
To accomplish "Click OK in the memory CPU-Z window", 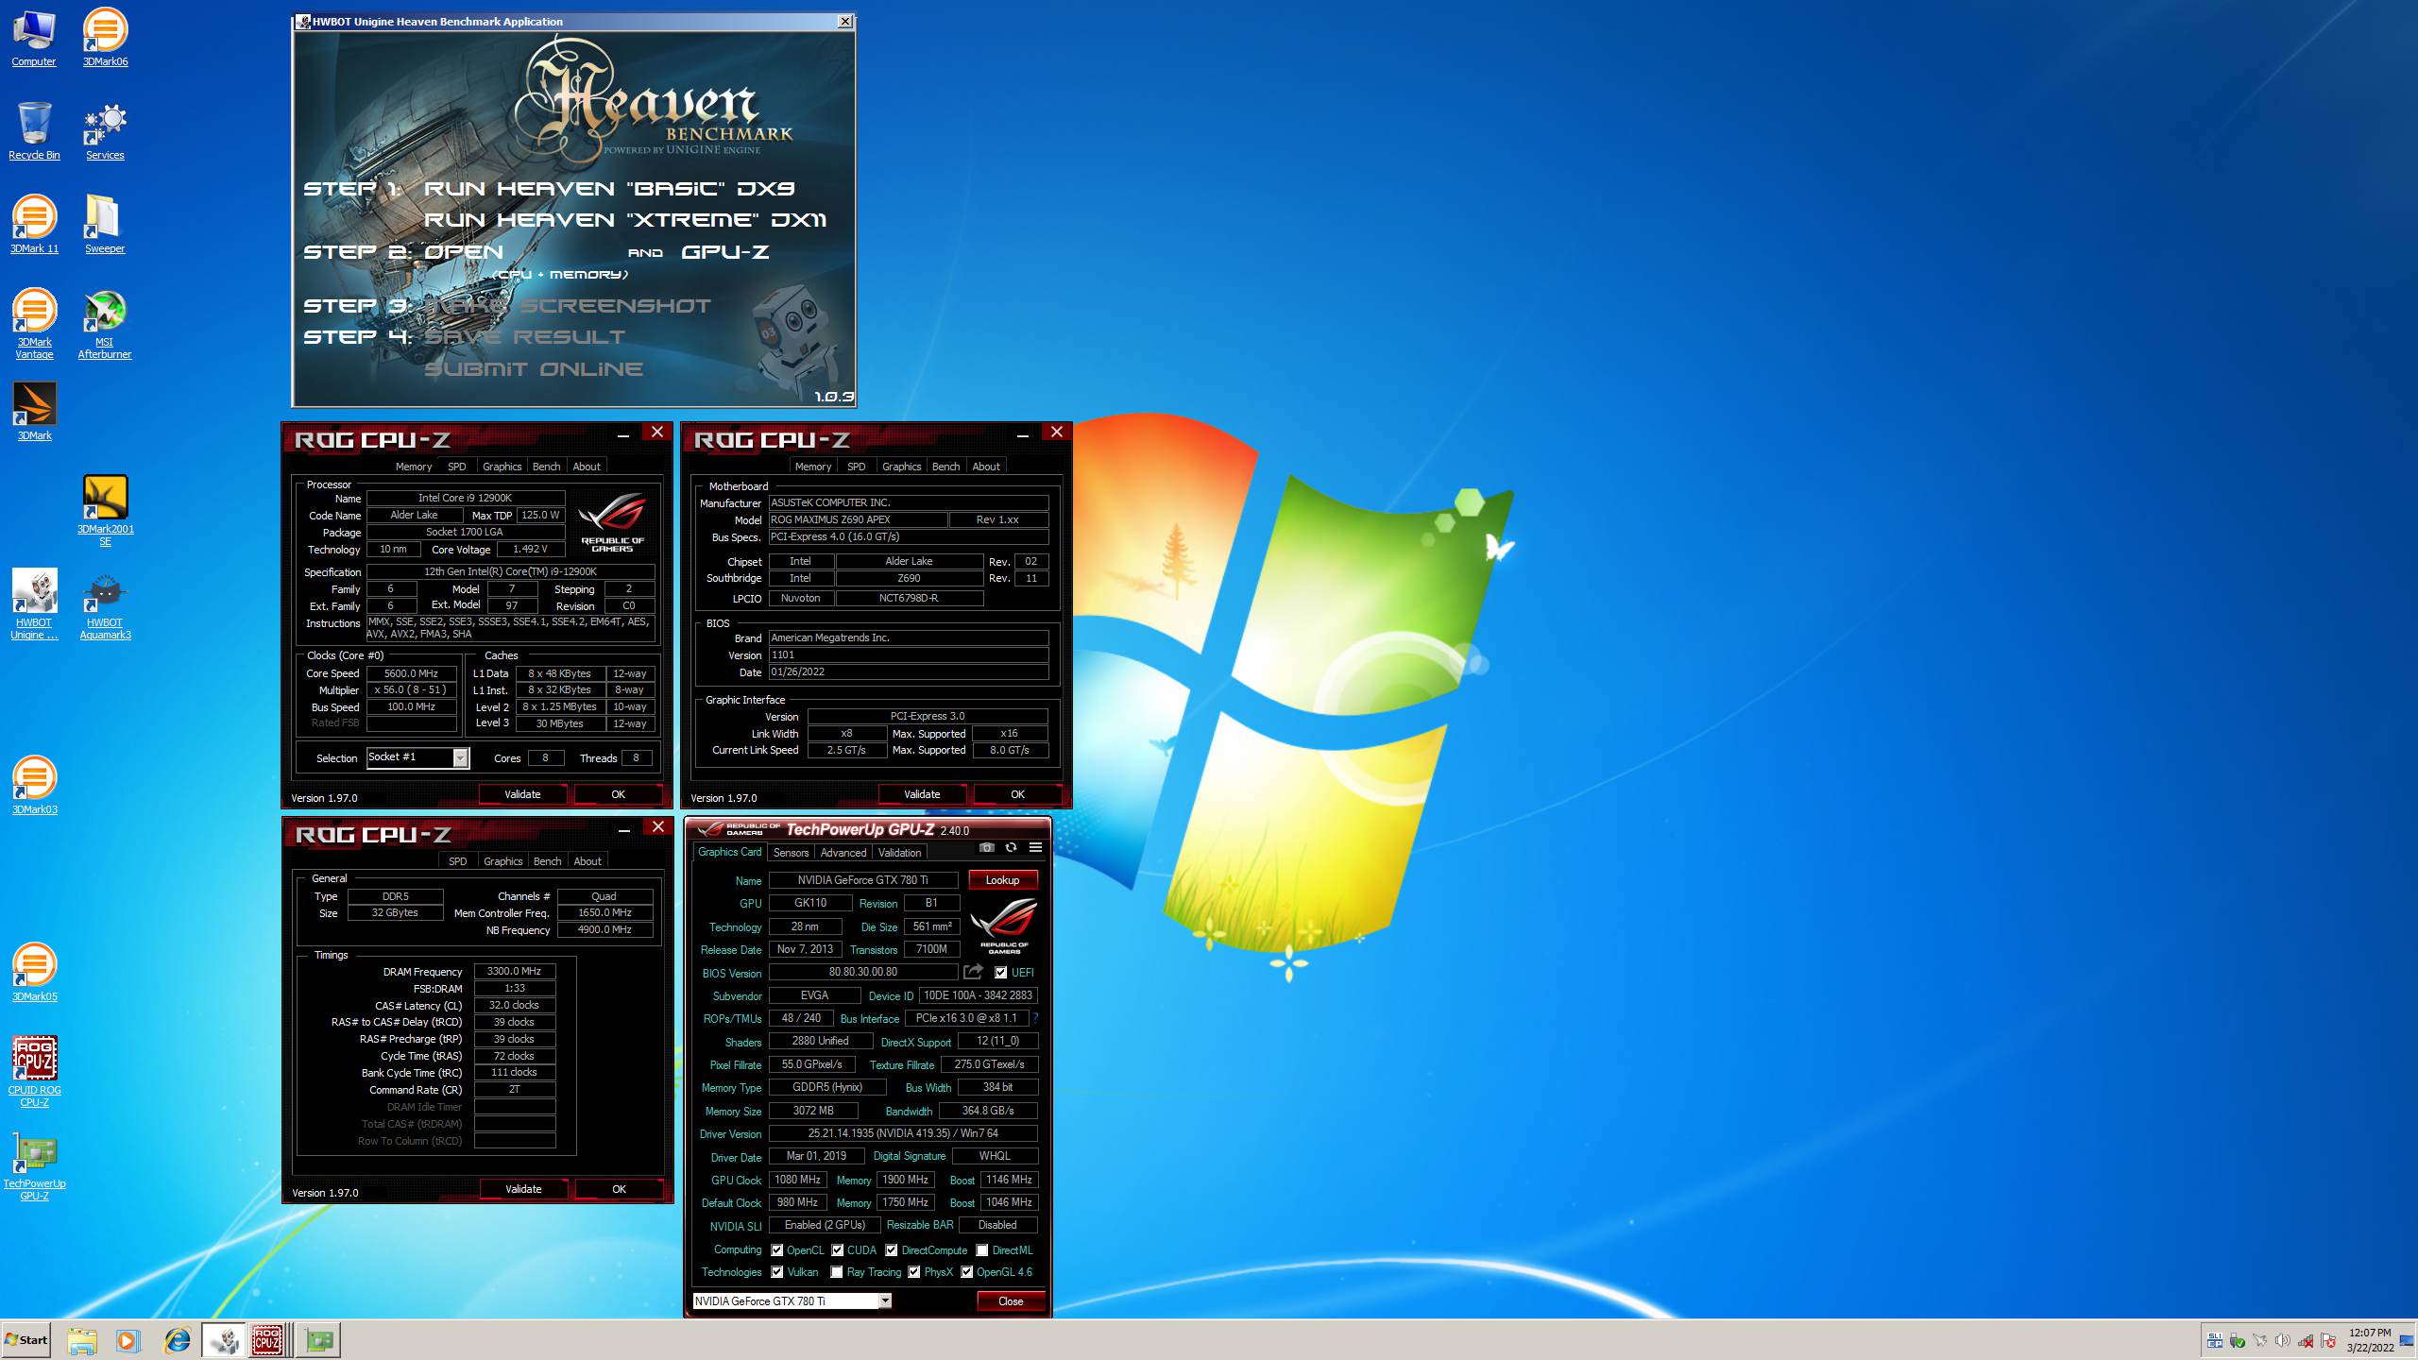I will point(619,1189).
